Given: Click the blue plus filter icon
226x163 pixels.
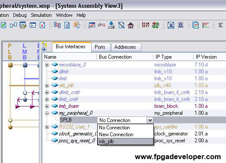Looking at the screenshot, I should (44, 50).
